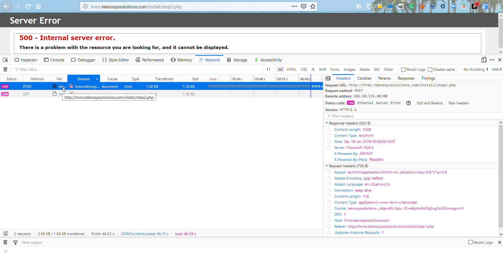Go back to the previous page

[x=7, y=6]
